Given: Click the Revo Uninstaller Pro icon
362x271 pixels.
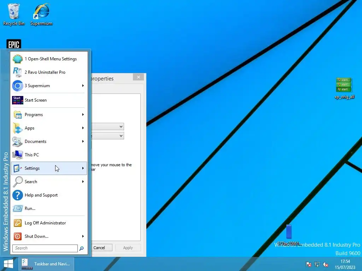Looking at the screenshot, I should [18, 72].
